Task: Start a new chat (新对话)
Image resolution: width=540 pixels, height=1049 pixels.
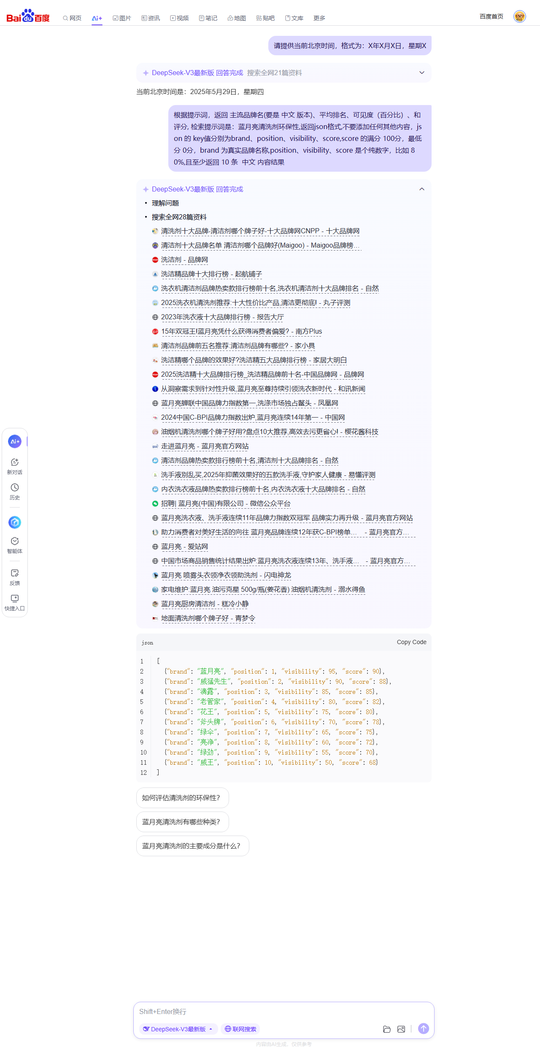Action: point(15,466)
